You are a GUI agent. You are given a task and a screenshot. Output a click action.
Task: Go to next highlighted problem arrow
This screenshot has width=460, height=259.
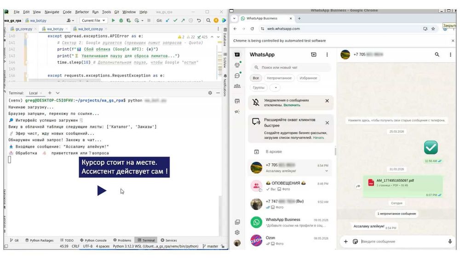(x=218, y=37)
